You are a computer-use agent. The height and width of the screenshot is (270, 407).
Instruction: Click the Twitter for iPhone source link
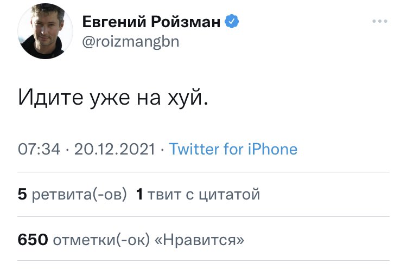[x=233, y=149]
